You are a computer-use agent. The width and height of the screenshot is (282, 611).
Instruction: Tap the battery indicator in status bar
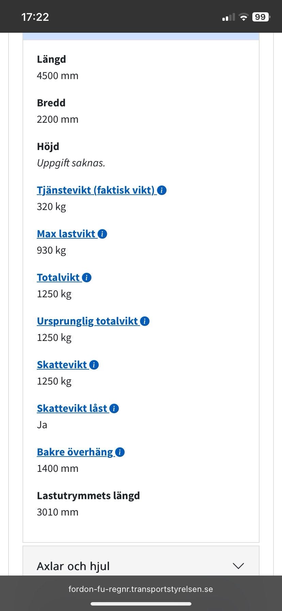tap(261, 17)
